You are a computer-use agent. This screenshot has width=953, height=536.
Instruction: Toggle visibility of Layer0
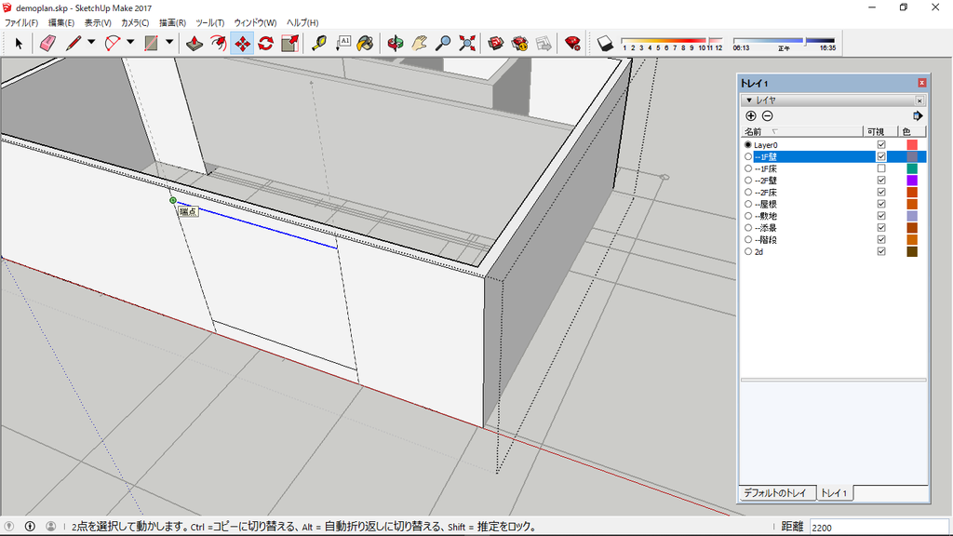[x=881, y=144]
